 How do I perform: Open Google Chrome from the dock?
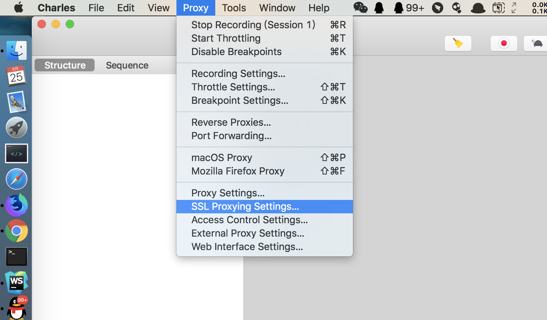click(17, 231)
